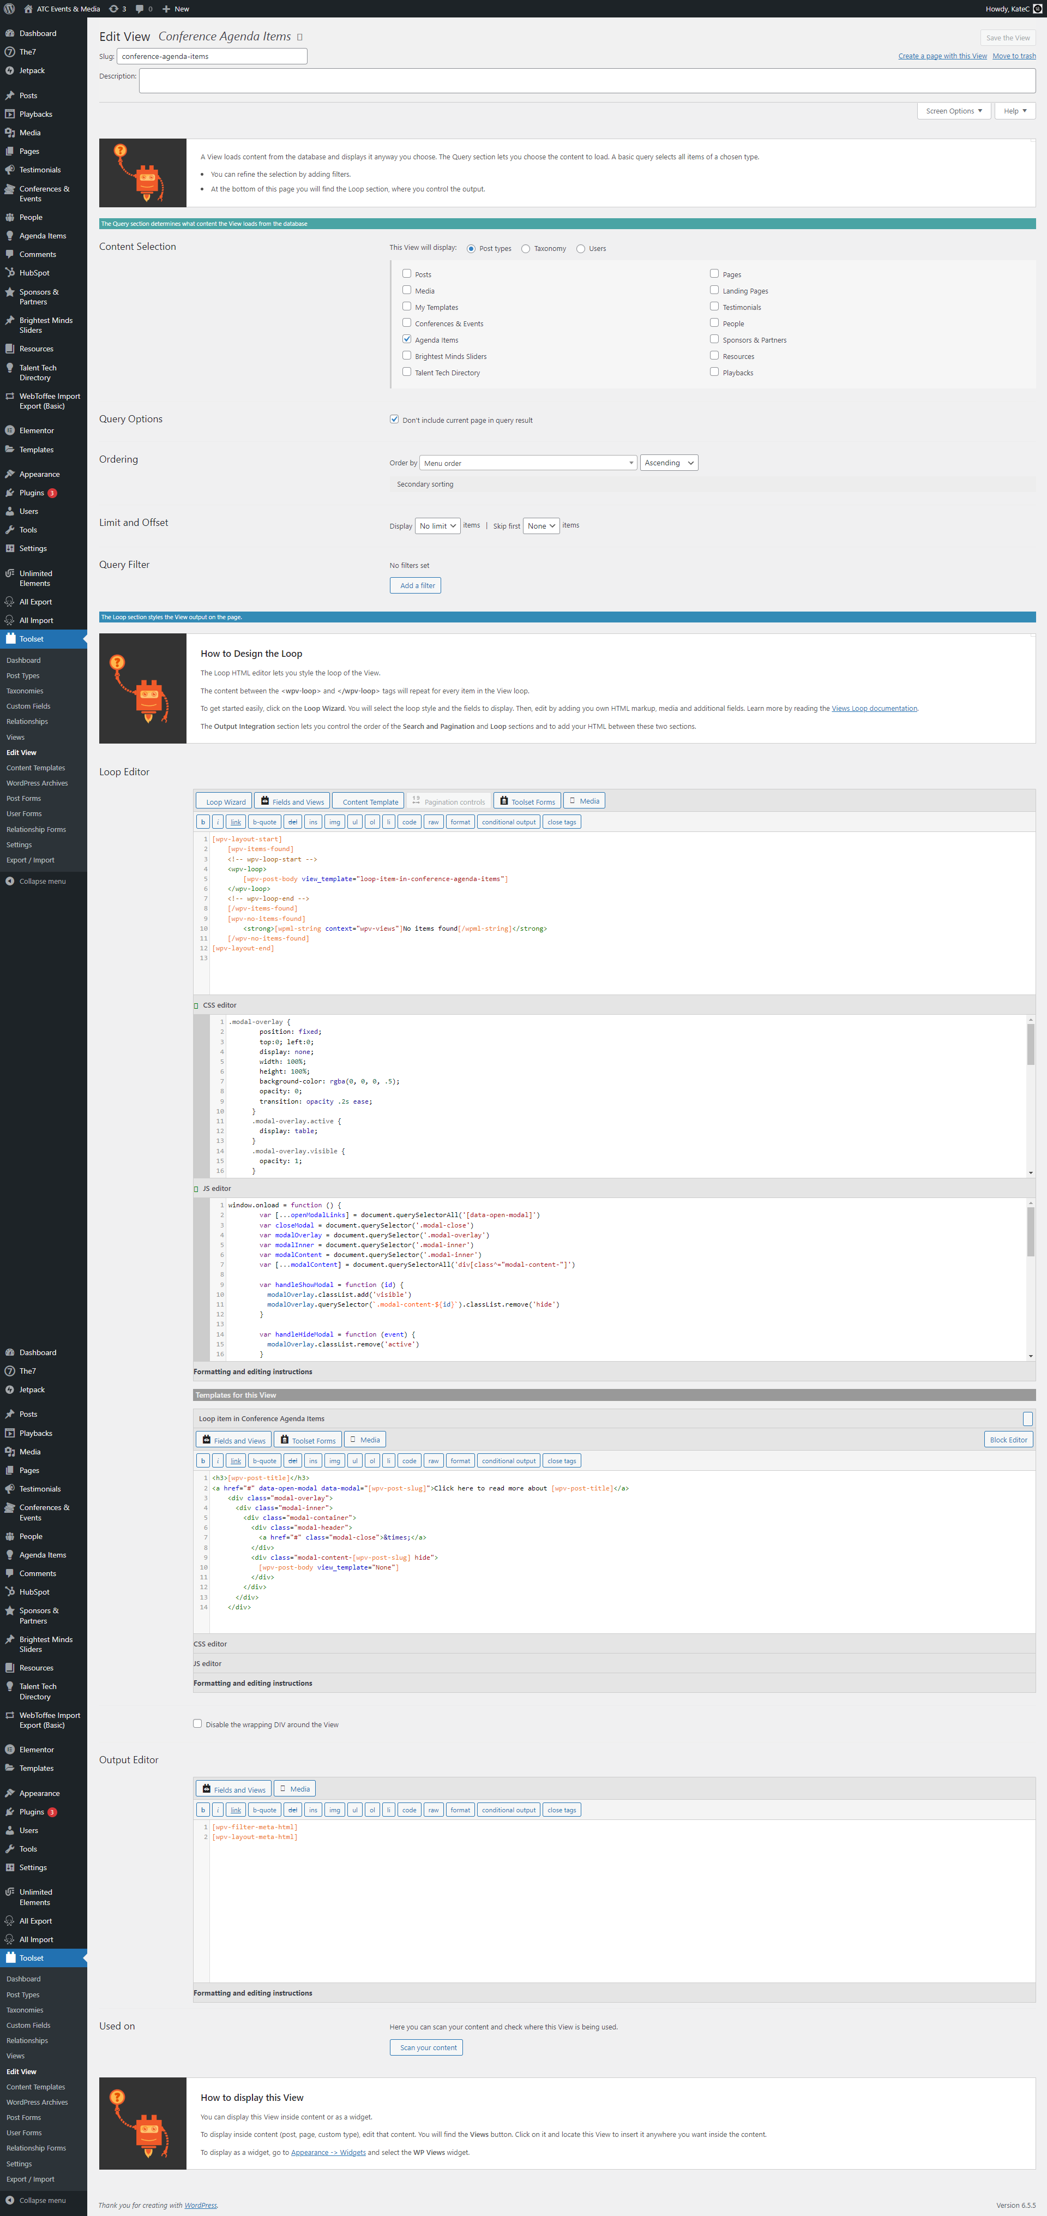Click italic 'i' quicktag in Loop Editor
Viewport: 1047px width, 2216px height.
tap(218, 822)
